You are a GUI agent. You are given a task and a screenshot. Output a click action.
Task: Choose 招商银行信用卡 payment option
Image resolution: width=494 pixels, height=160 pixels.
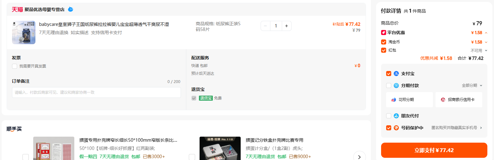point(459,100)
